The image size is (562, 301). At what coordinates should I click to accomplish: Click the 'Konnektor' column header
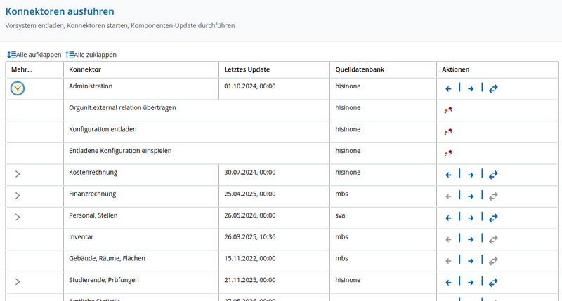85,69
